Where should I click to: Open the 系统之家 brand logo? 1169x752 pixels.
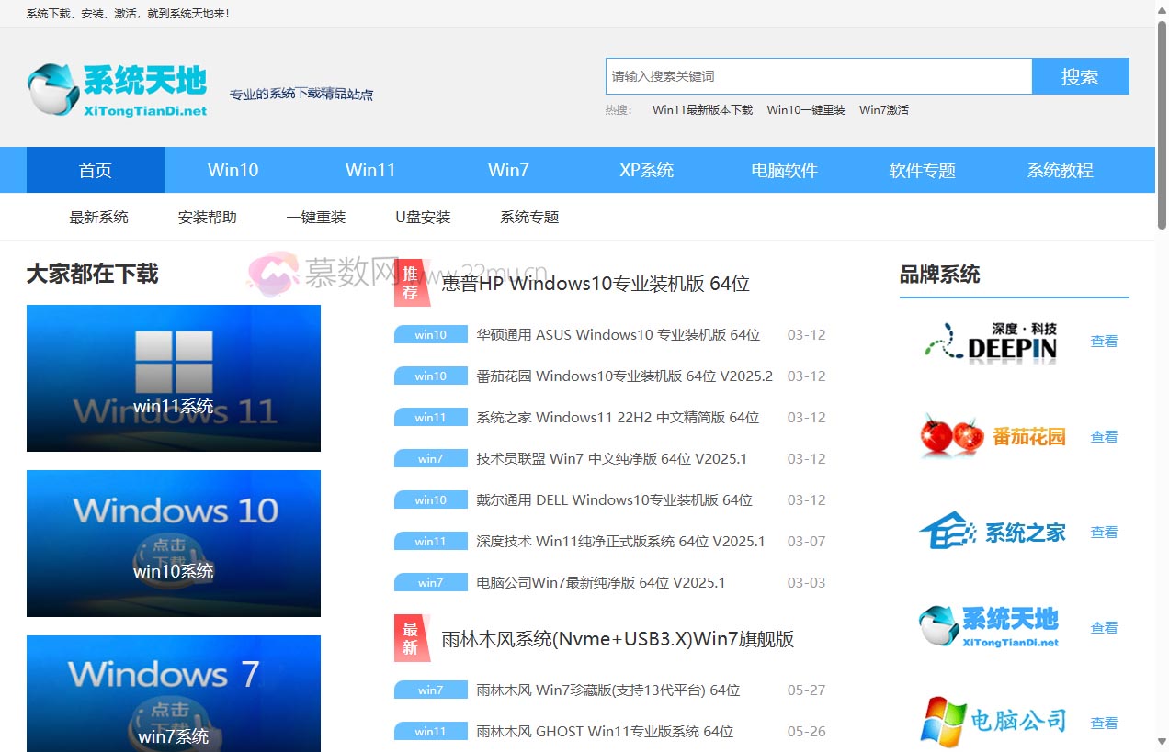click(x=993, y=531)
